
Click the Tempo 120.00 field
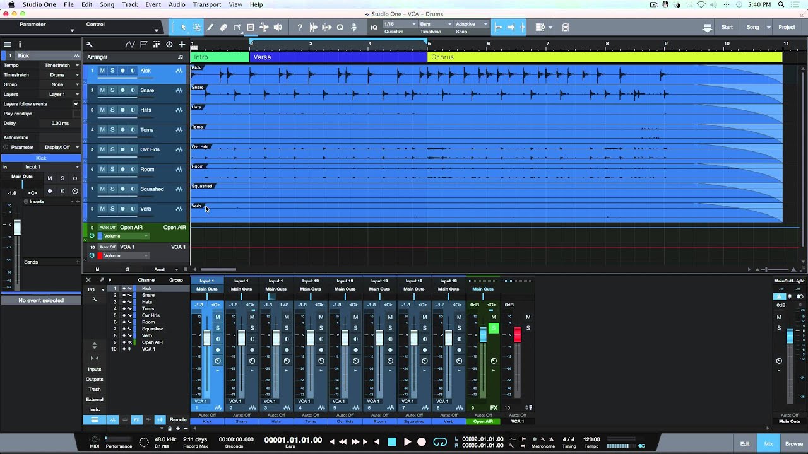591,439
